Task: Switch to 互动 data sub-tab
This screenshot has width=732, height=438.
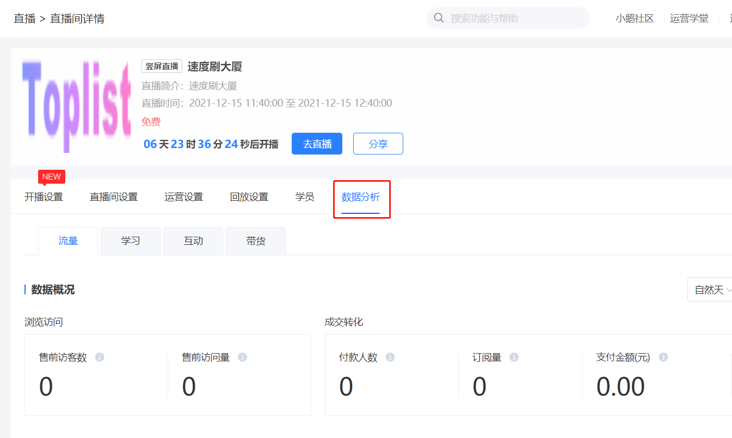Action: coord(193,241)
